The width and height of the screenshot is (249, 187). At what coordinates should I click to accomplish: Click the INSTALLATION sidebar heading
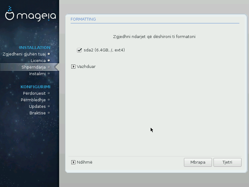click(35, 47)
